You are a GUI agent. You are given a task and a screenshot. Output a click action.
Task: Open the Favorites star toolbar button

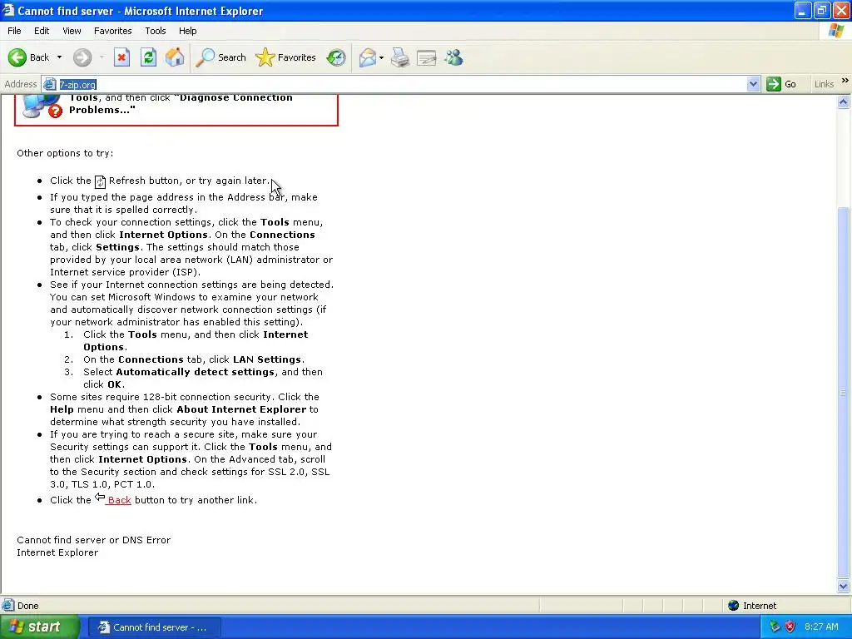pyautogui.click(x=286, y=57)
